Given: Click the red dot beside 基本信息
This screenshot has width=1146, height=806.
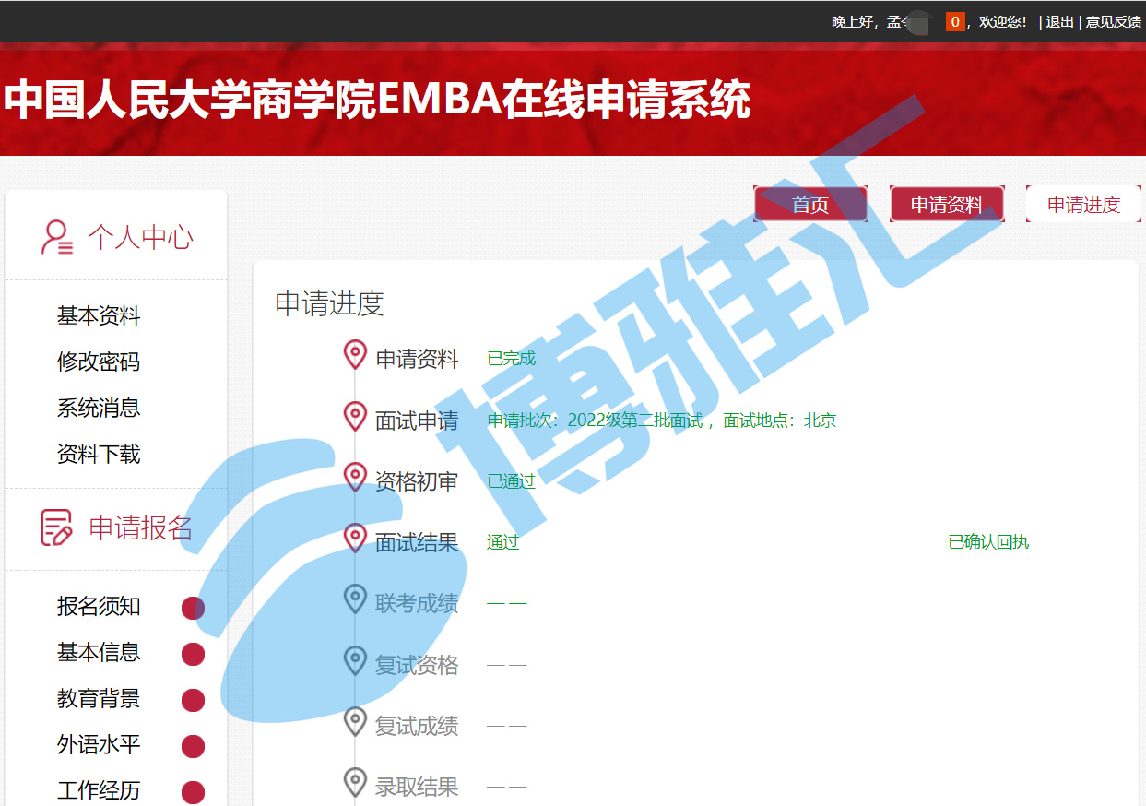Looking at the screenshot, I should (193, 654).
